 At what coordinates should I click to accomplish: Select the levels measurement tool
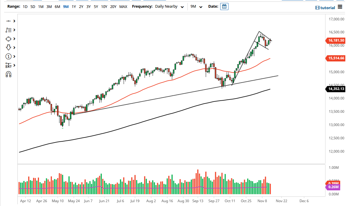coord(8,65)
